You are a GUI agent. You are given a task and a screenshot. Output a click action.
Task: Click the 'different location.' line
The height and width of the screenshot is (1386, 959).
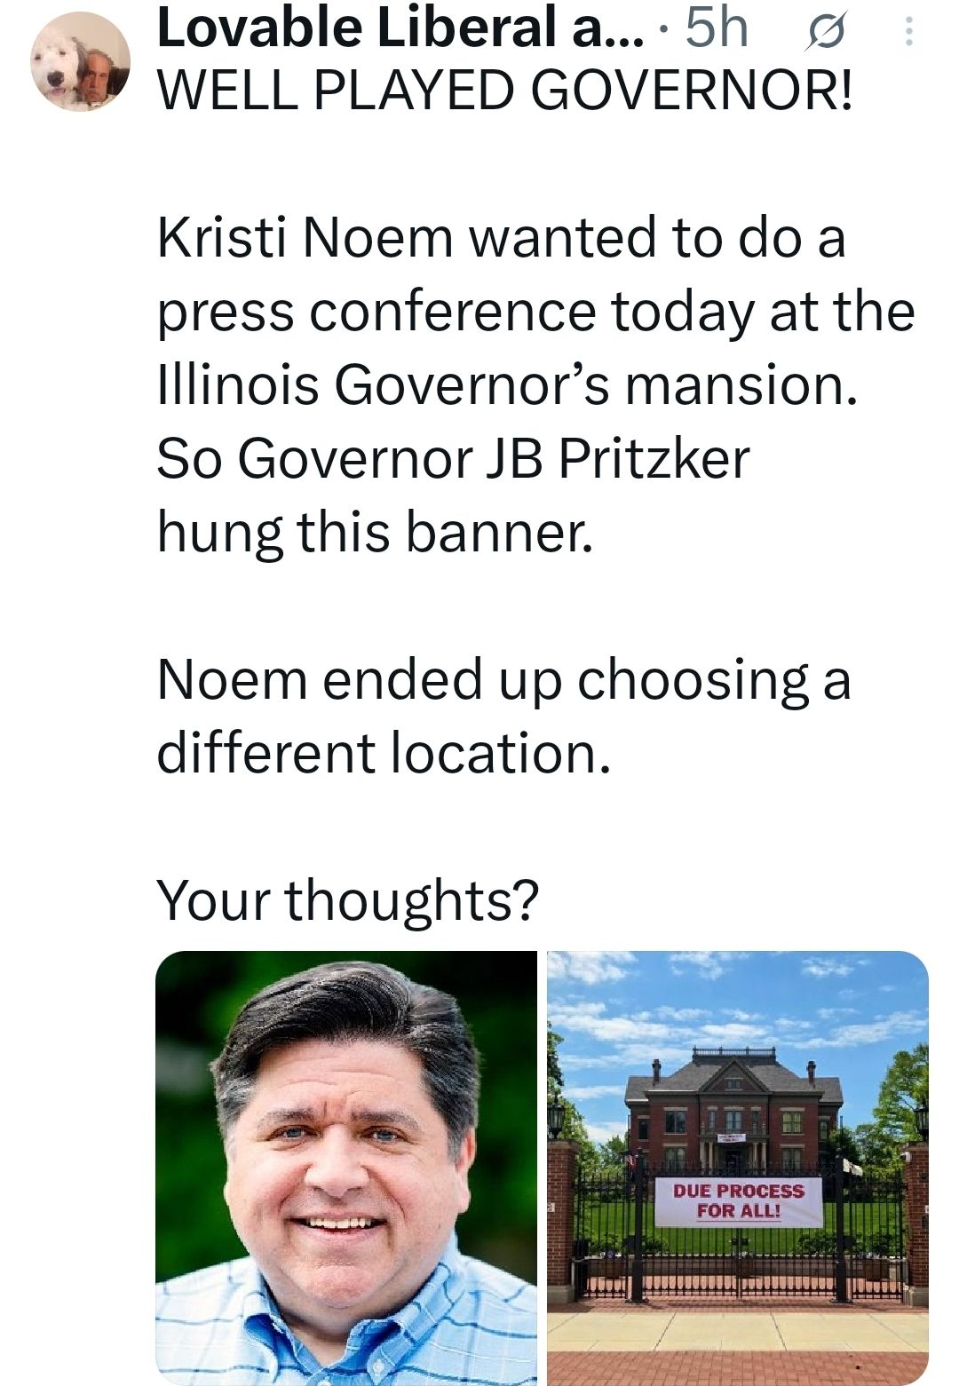click(x=384, y=754)
